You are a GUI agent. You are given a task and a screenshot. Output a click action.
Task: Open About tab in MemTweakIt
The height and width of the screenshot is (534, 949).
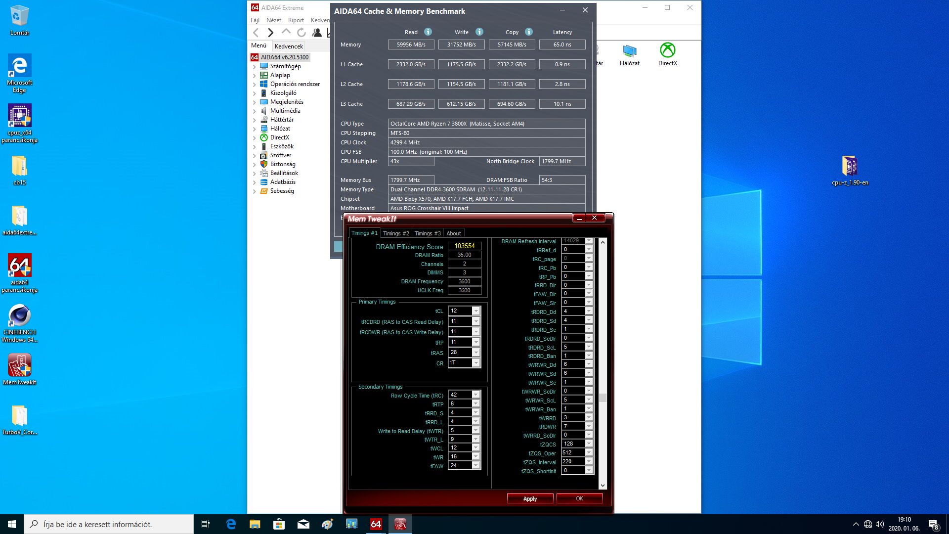454,233
